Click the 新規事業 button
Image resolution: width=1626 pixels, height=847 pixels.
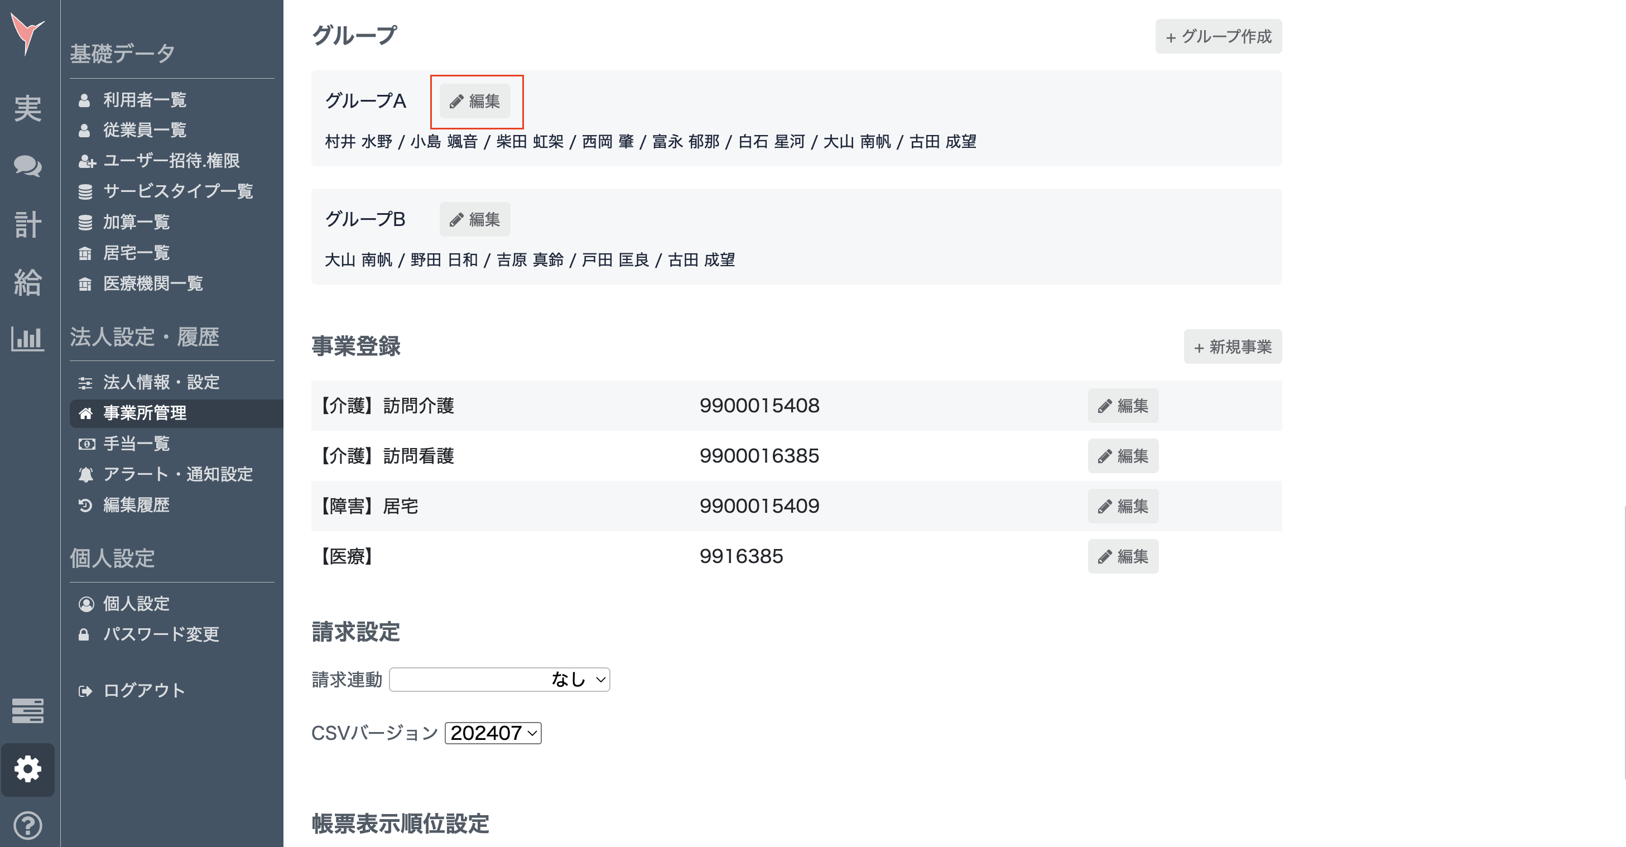(x=1232, y=346)
